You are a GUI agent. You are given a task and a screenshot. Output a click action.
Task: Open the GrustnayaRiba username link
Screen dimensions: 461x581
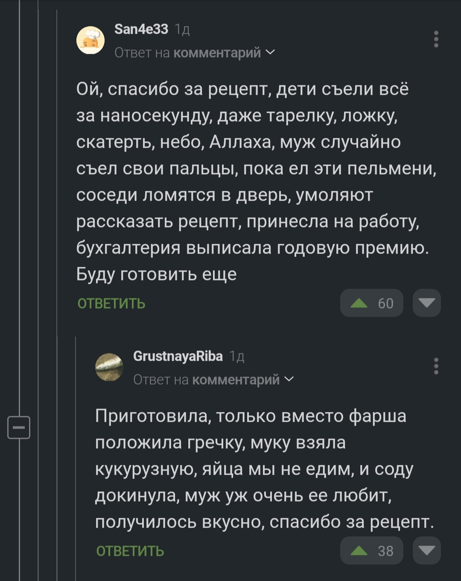pyautogui.click(x=178, y=356)
